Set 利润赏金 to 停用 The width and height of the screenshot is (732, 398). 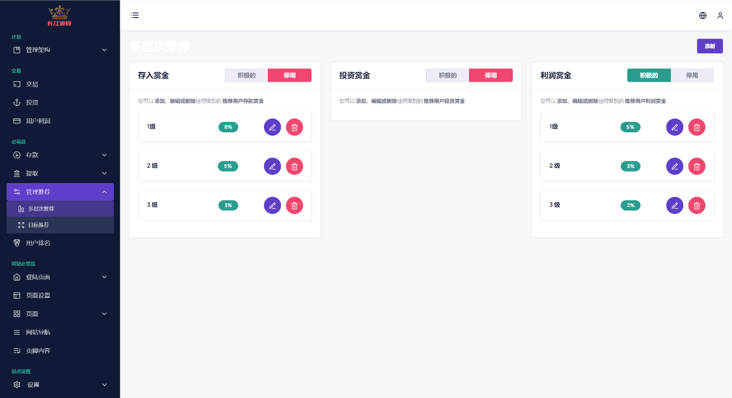692,76
